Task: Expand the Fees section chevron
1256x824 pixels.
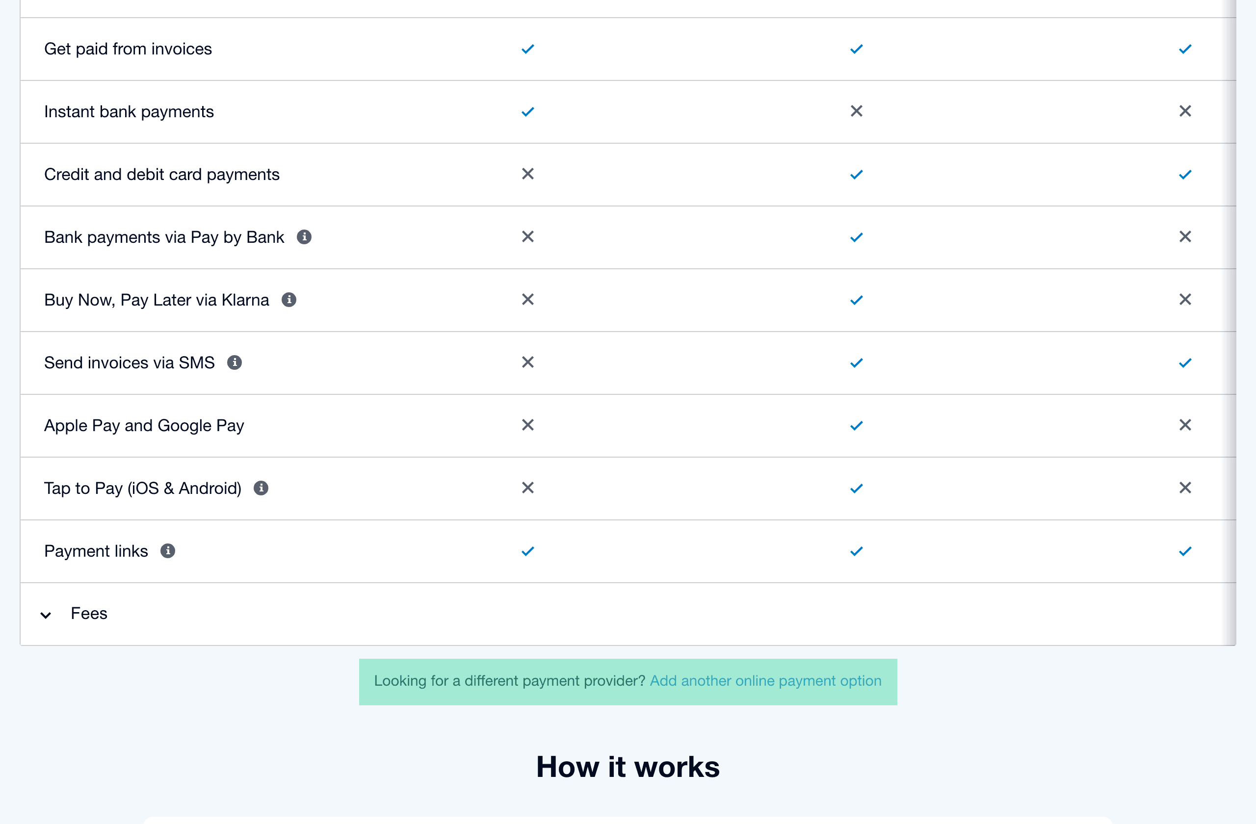Action: click(x=46, y=615)
